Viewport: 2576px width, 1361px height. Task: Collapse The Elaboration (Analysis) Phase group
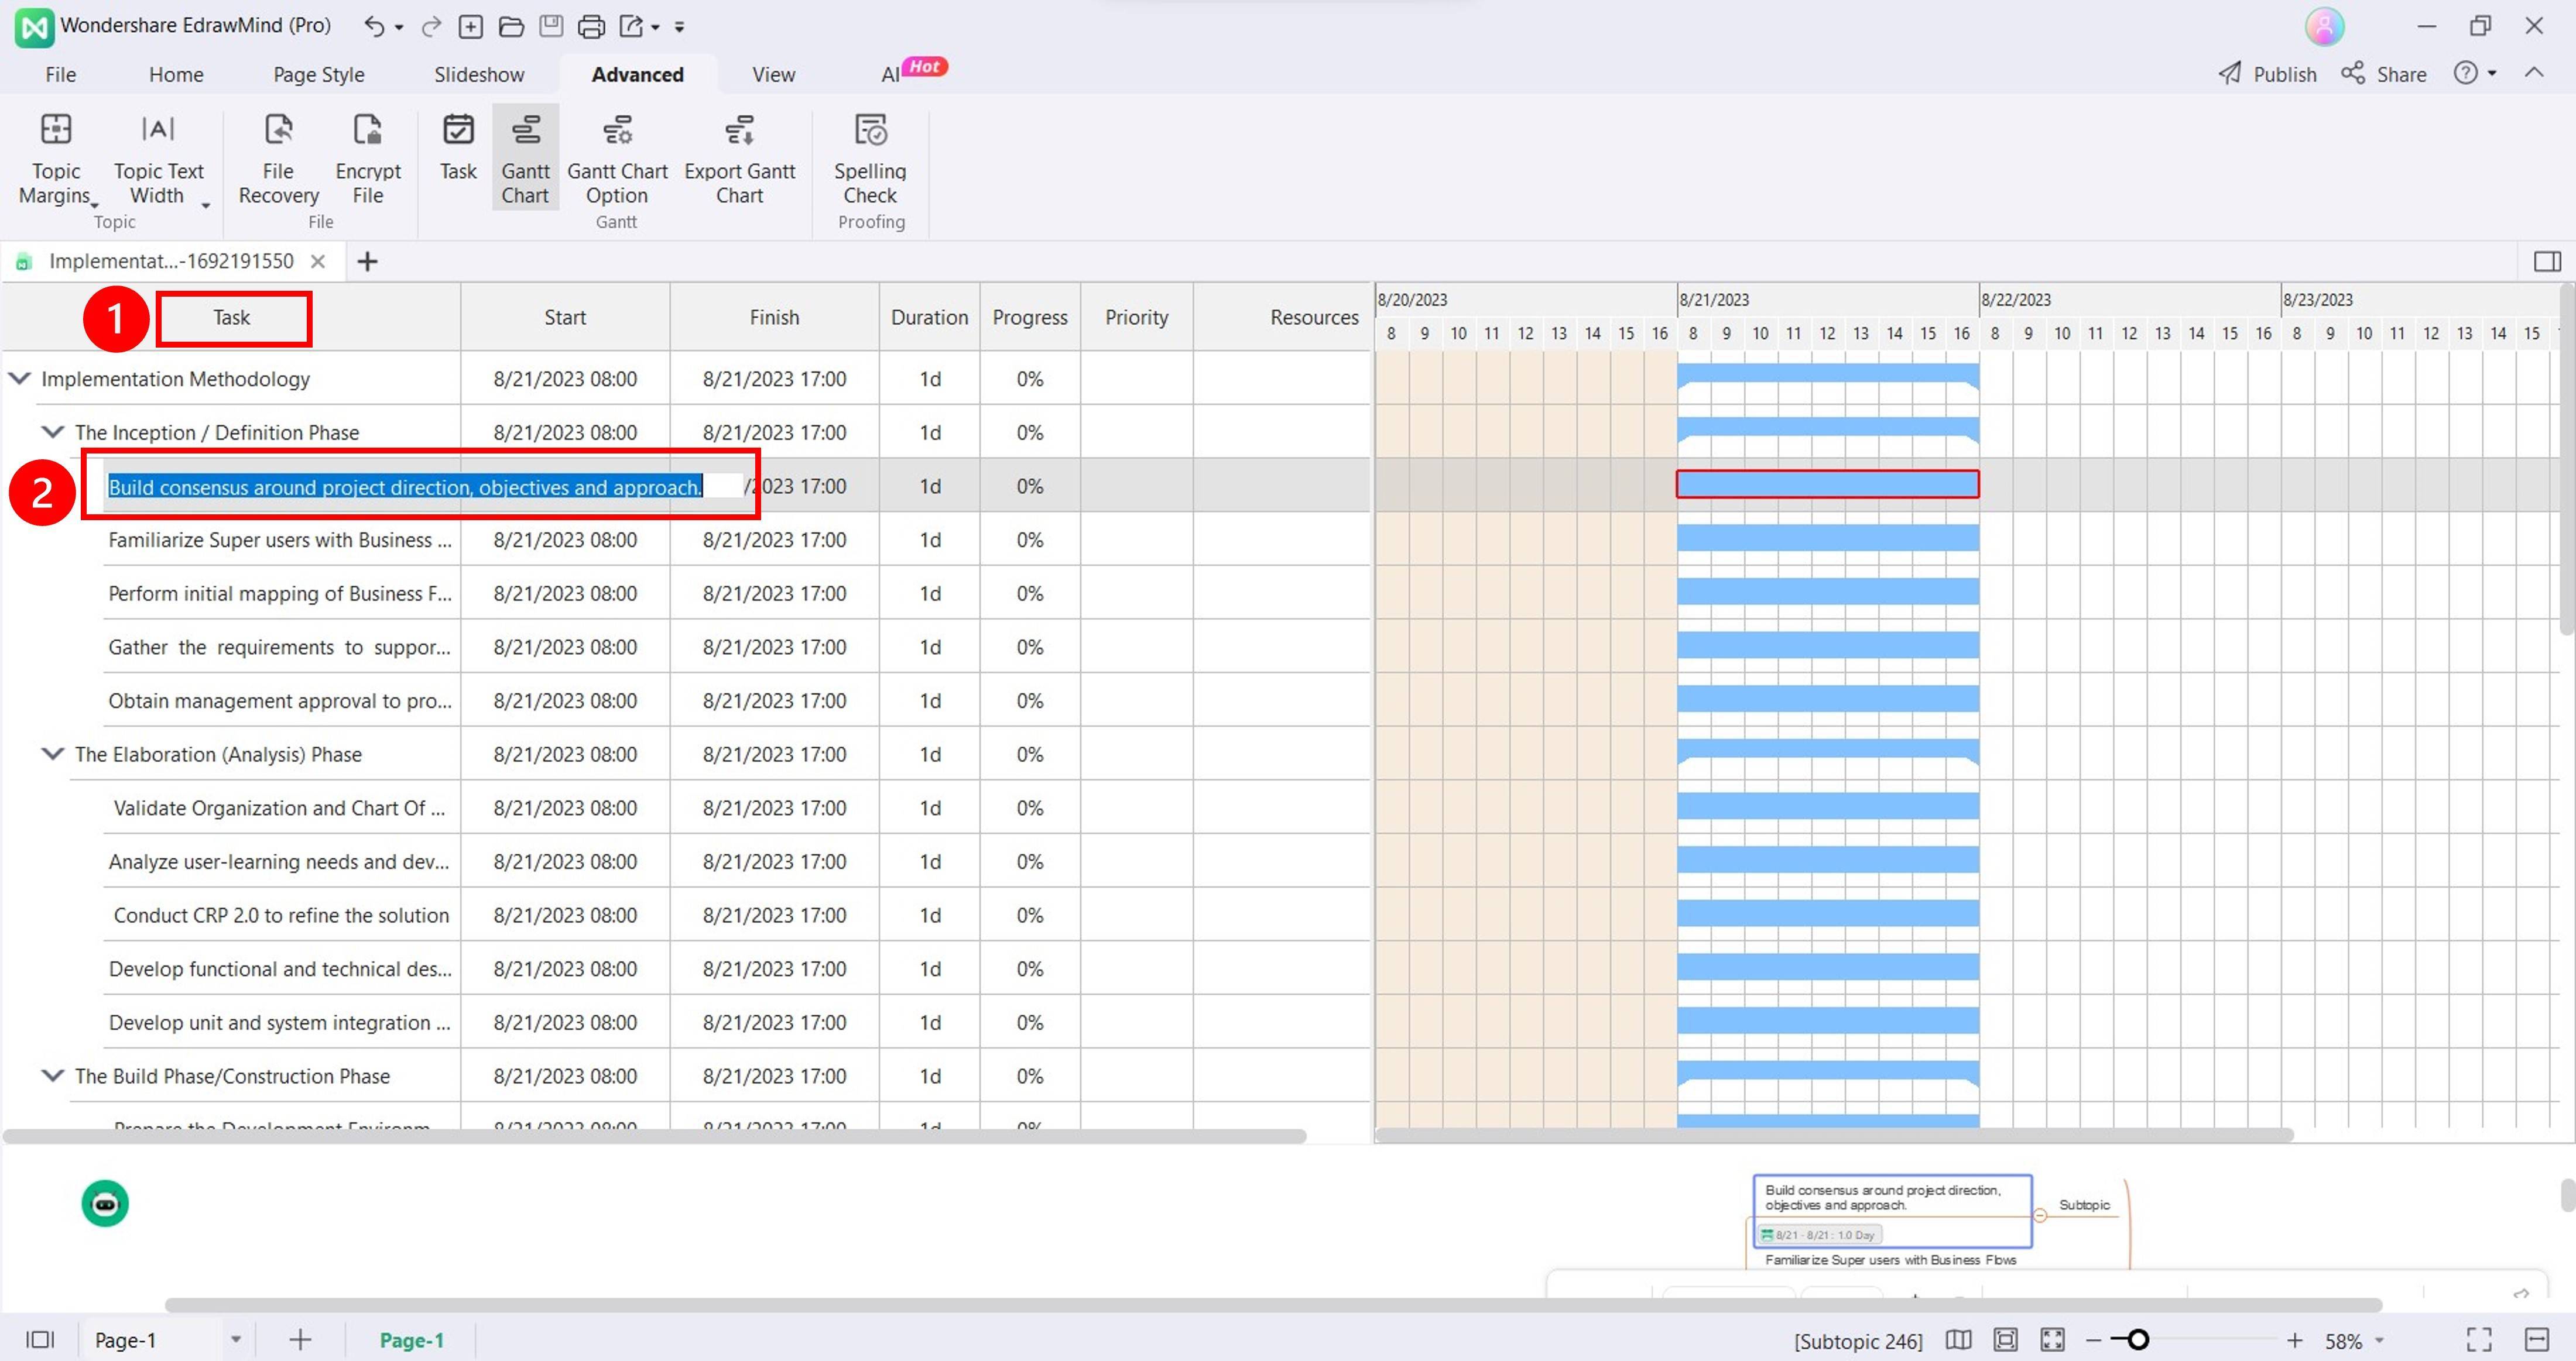click(52, 754)
